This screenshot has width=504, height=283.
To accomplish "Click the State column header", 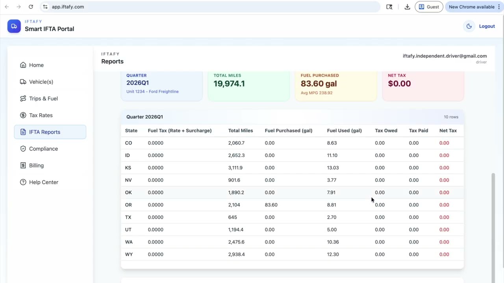I will pos(131,130).
